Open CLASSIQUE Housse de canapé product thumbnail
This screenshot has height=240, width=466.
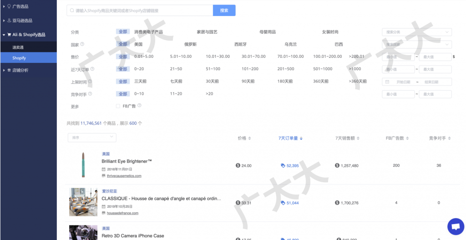coord(83,202)
